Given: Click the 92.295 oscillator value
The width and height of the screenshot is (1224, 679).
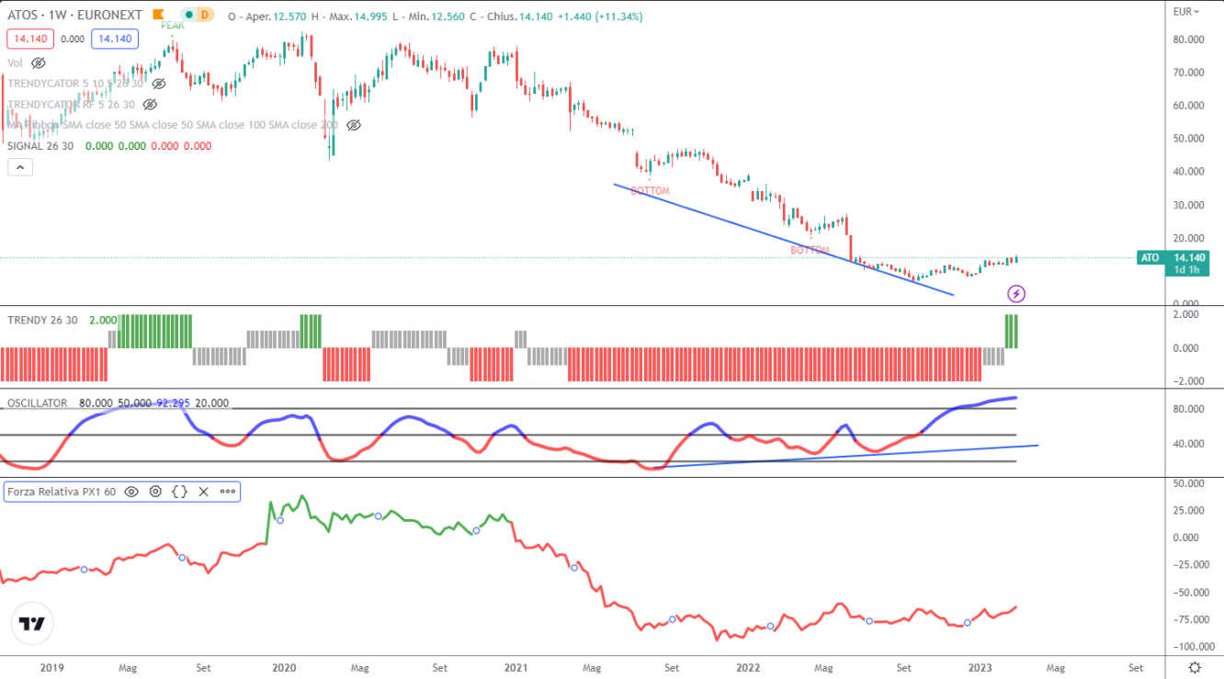Looking at the screenshot, I should [172, 402].
